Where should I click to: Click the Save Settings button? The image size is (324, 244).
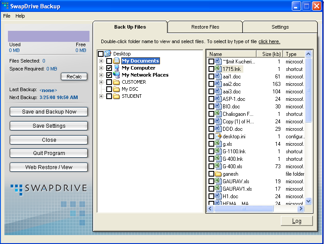49,126
